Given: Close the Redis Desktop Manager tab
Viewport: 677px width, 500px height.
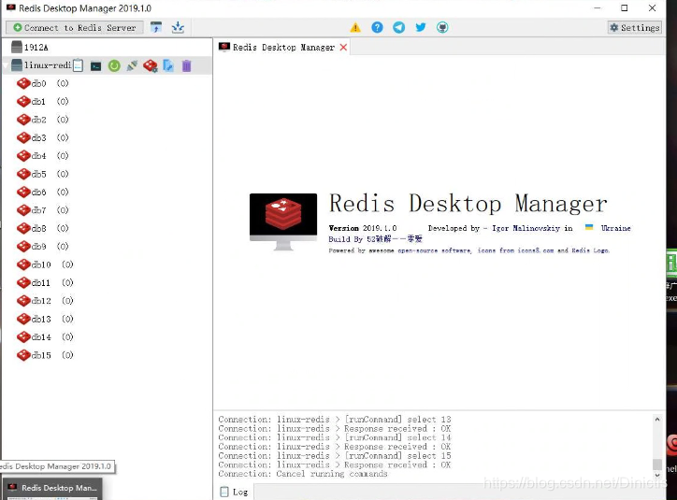Looking at the screenshot, I should 343,48.
